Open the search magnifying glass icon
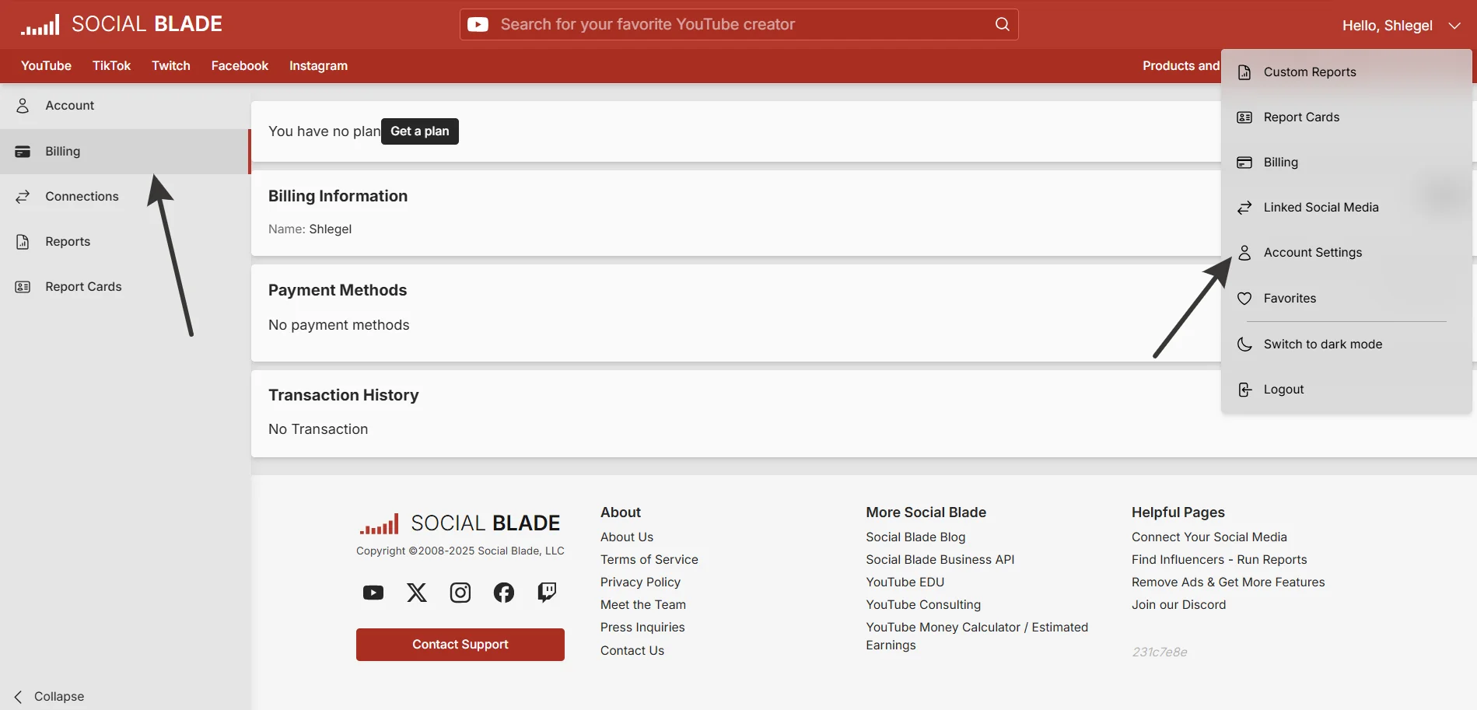The height and width of the screenshot is (710, 1477). (x=1001, y=24)
